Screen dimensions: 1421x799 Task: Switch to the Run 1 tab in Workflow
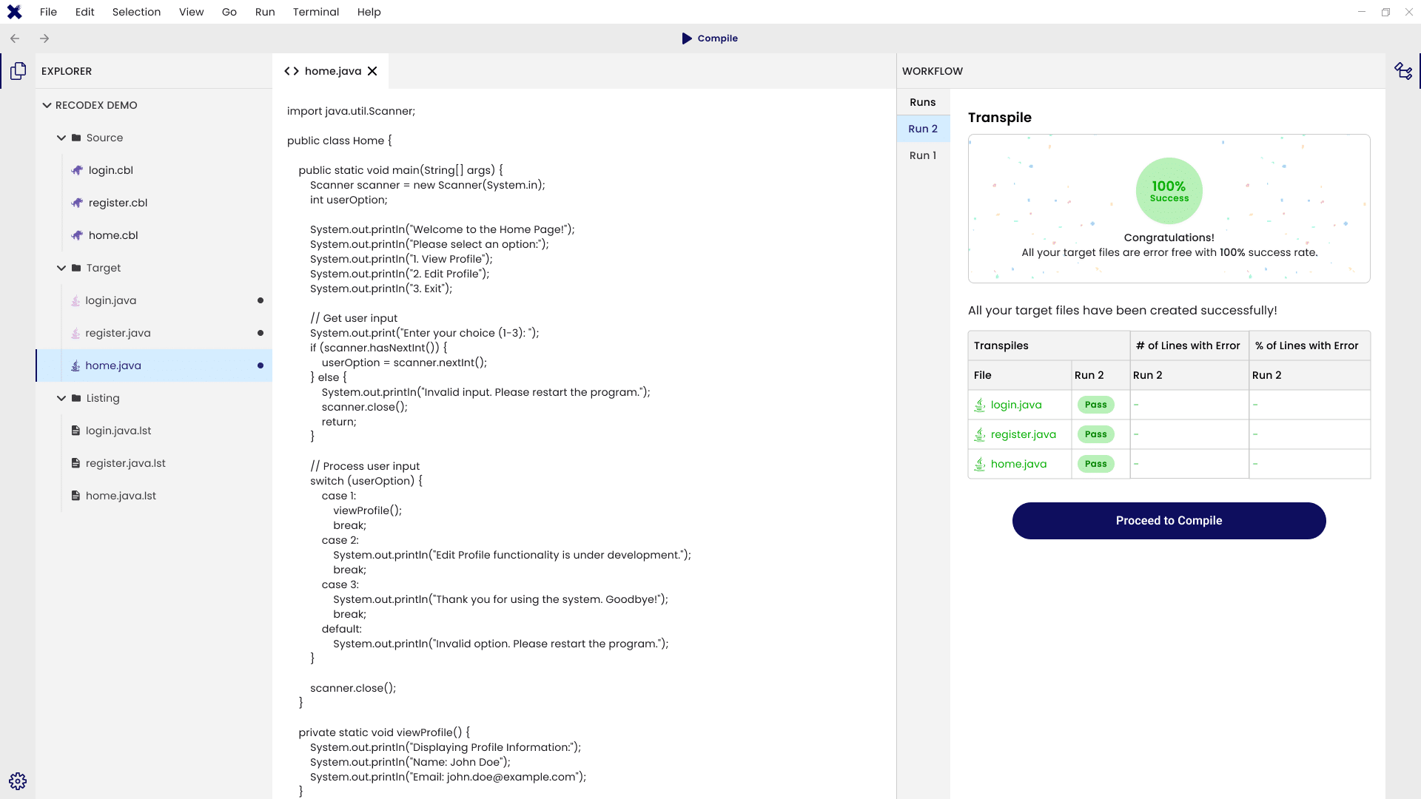pyautogui.click(x=922, y=155)
